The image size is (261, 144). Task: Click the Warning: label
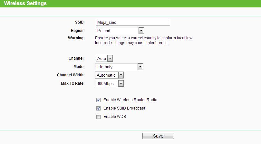click(76, 38)
